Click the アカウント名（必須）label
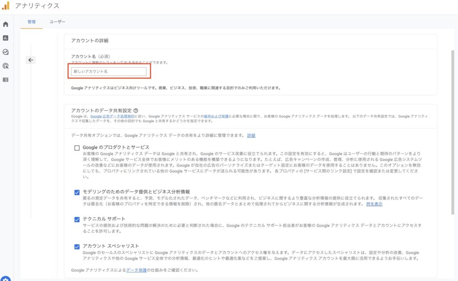This screenshot has height=281, width=458. [x=90, y=56]
